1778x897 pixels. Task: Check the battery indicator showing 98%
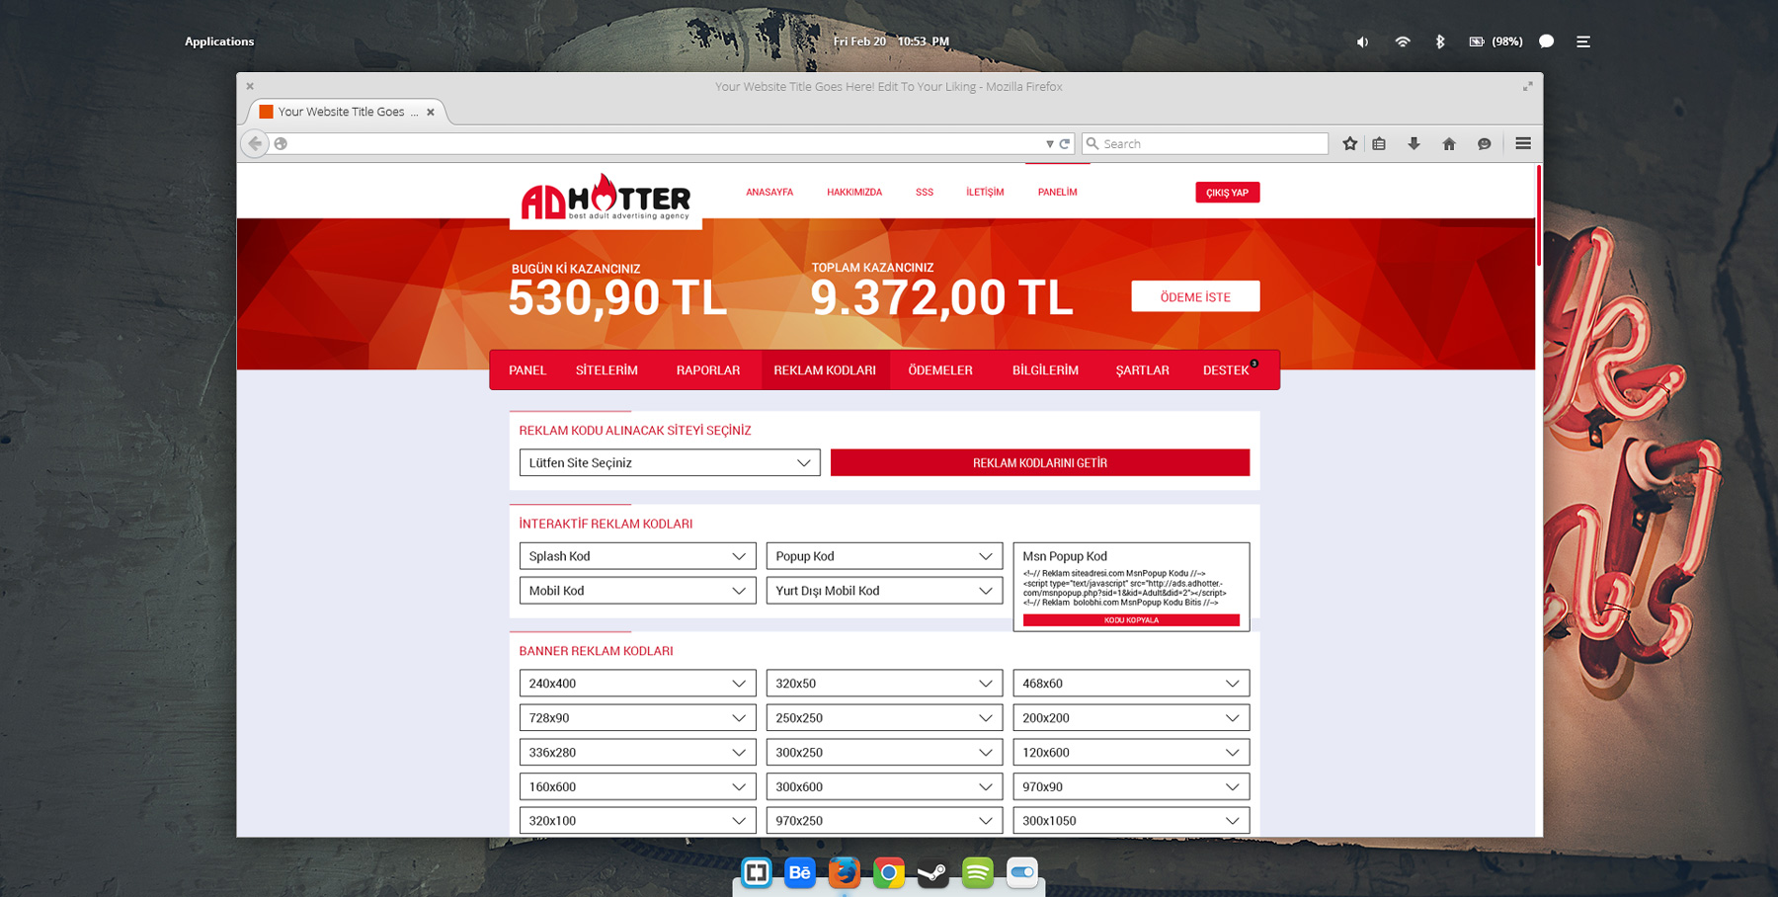click(x=1495, y=41)
